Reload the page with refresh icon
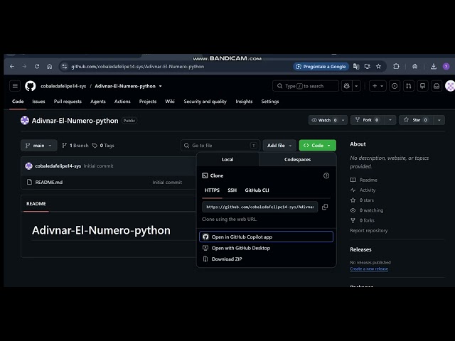Image resolution: width=455 pixels, height=341 pixels. pyautogui.click(x=37, y=66)
